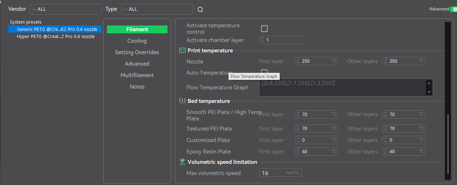Open the Vendor dropdown
The width and height of the screenshot is (457, 185).
tap(66, 9)
